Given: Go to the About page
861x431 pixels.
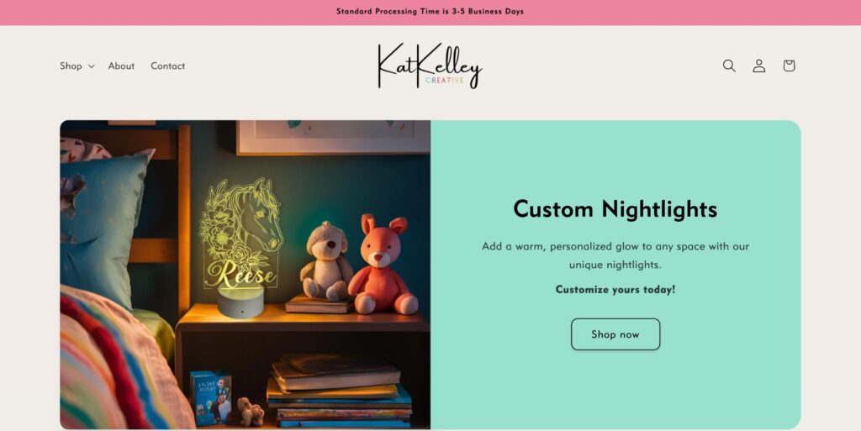Looking at the screenshot, I should click(121, 66).
